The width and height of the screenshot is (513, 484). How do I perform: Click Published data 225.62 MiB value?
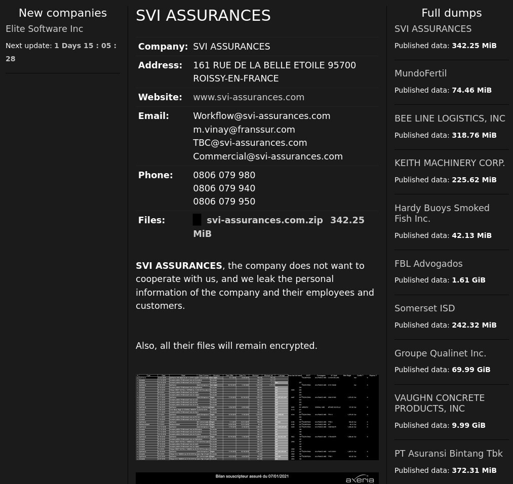coord(474,180)
